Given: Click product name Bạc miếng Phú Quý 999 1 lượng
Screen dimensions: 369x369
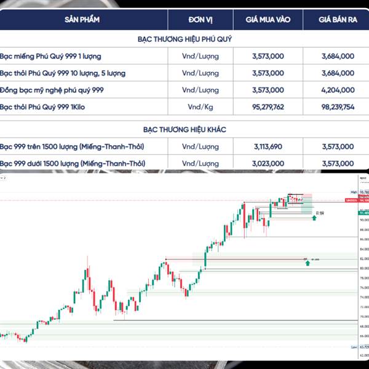Looking at the screenshot, I should (x=50, y=56).
